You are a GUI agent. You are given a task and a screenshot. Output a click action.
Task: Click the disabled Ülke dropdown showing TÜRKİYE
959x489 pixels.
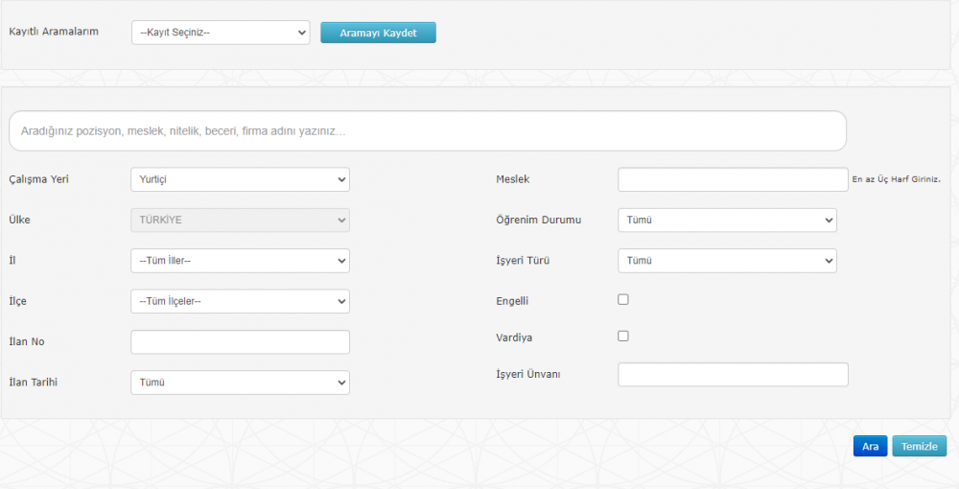pos(240,220)
